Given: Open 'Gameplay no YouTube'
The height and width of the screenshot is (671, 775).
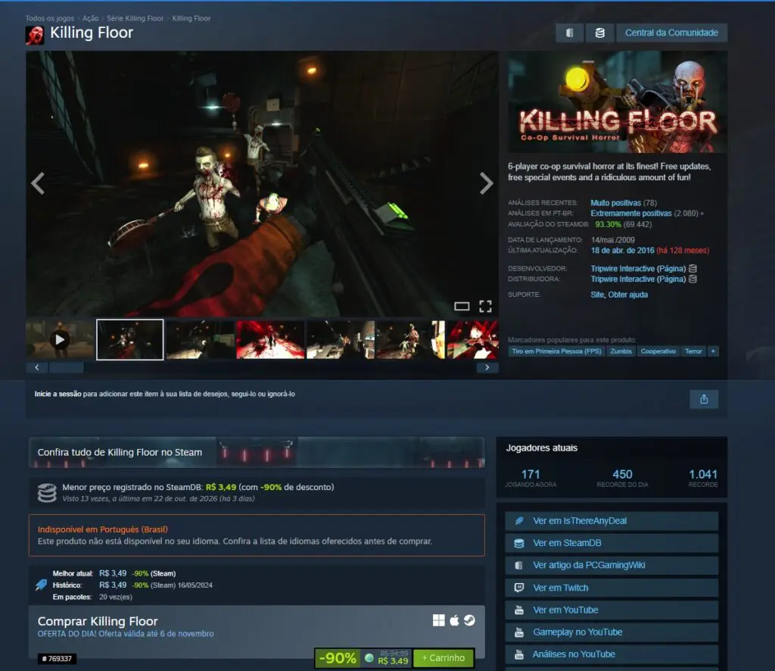Looking at the screenshot, I should pyautogui.click(x=612, y=632).
